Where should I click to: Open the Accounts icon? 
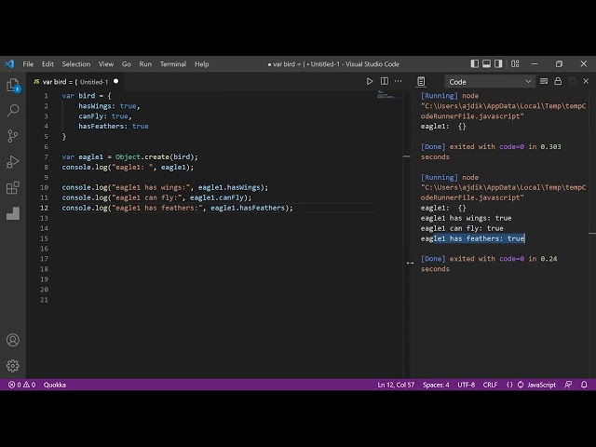(x=13, y=340)
